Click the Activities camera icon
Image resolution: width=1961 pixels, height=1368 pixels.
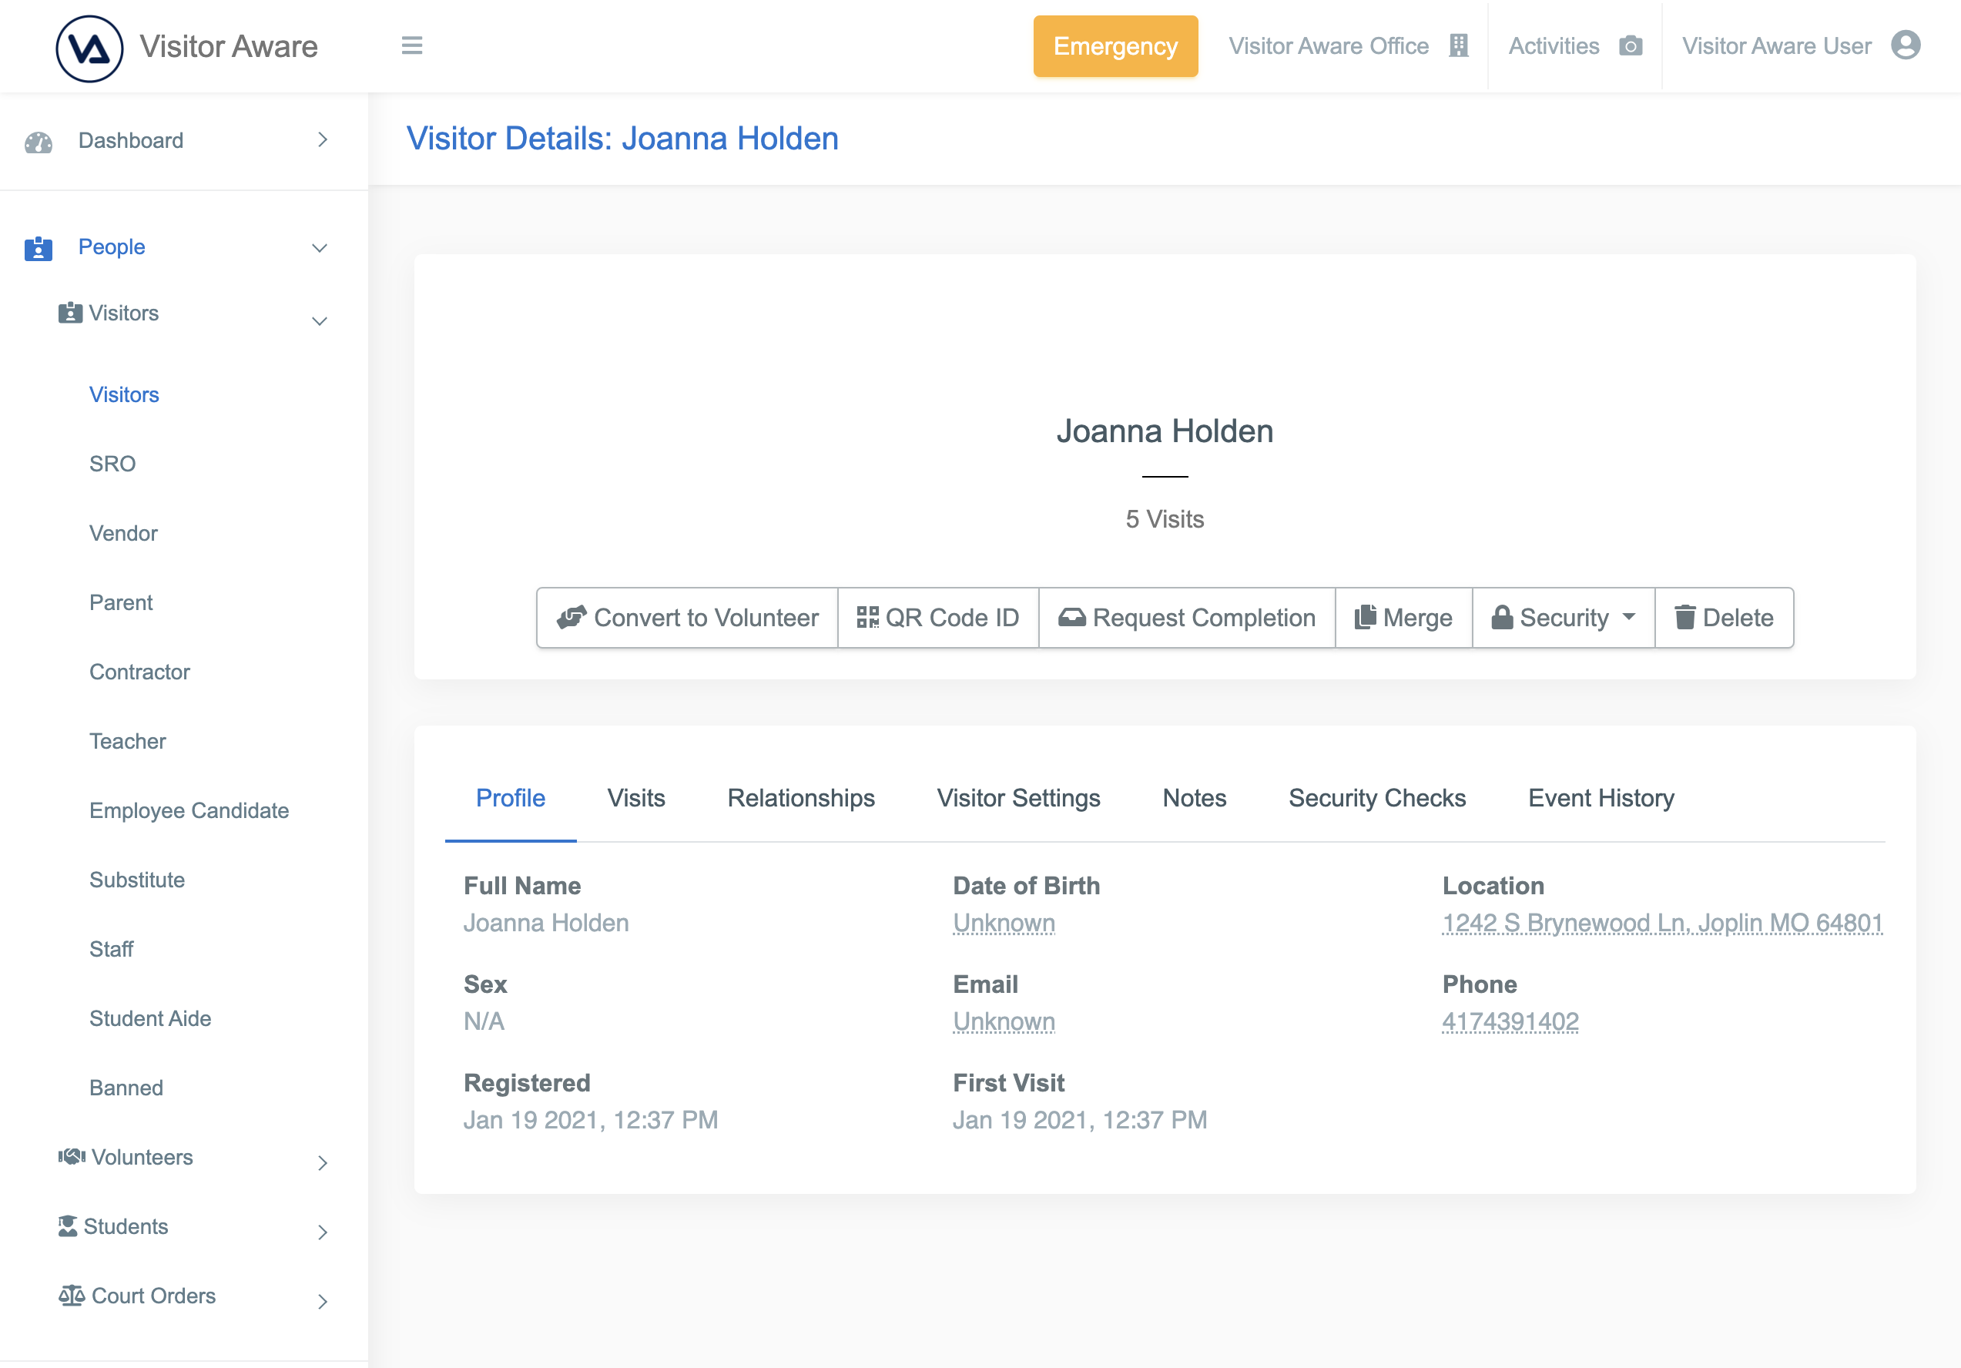[x=1631, y=46]
